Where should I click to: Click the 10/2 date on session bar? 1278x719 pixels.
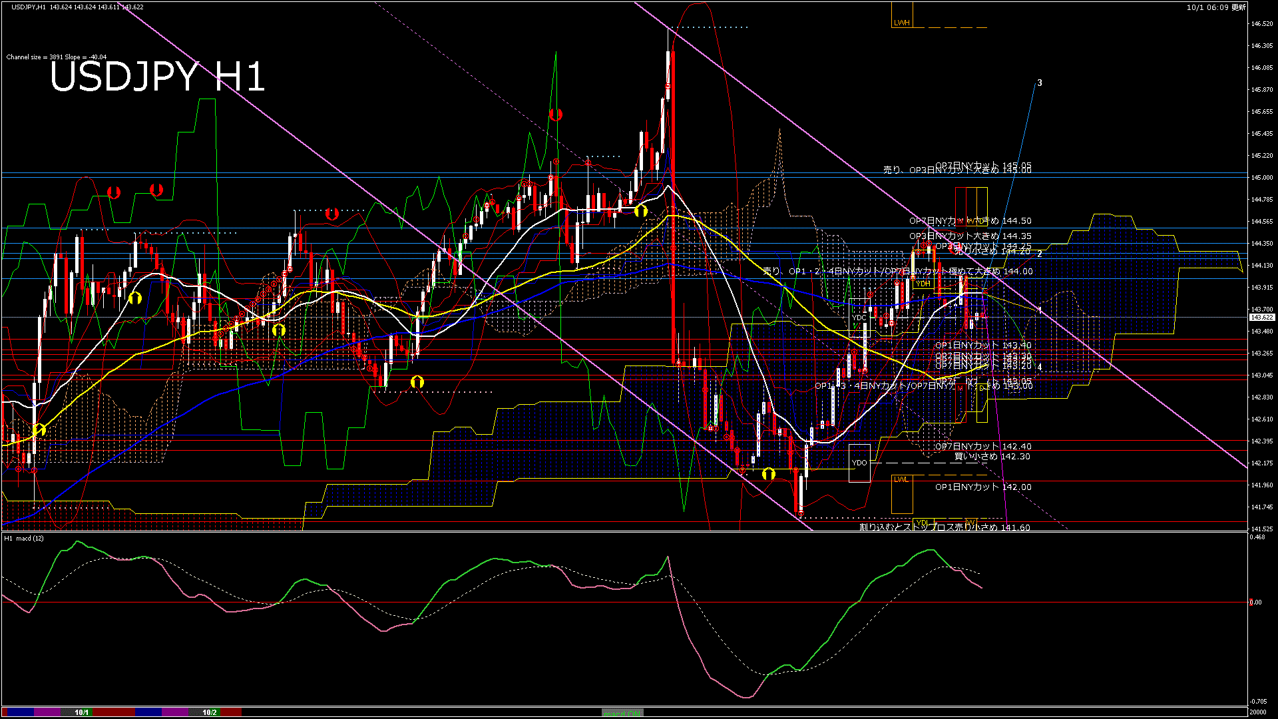[210, 712]
